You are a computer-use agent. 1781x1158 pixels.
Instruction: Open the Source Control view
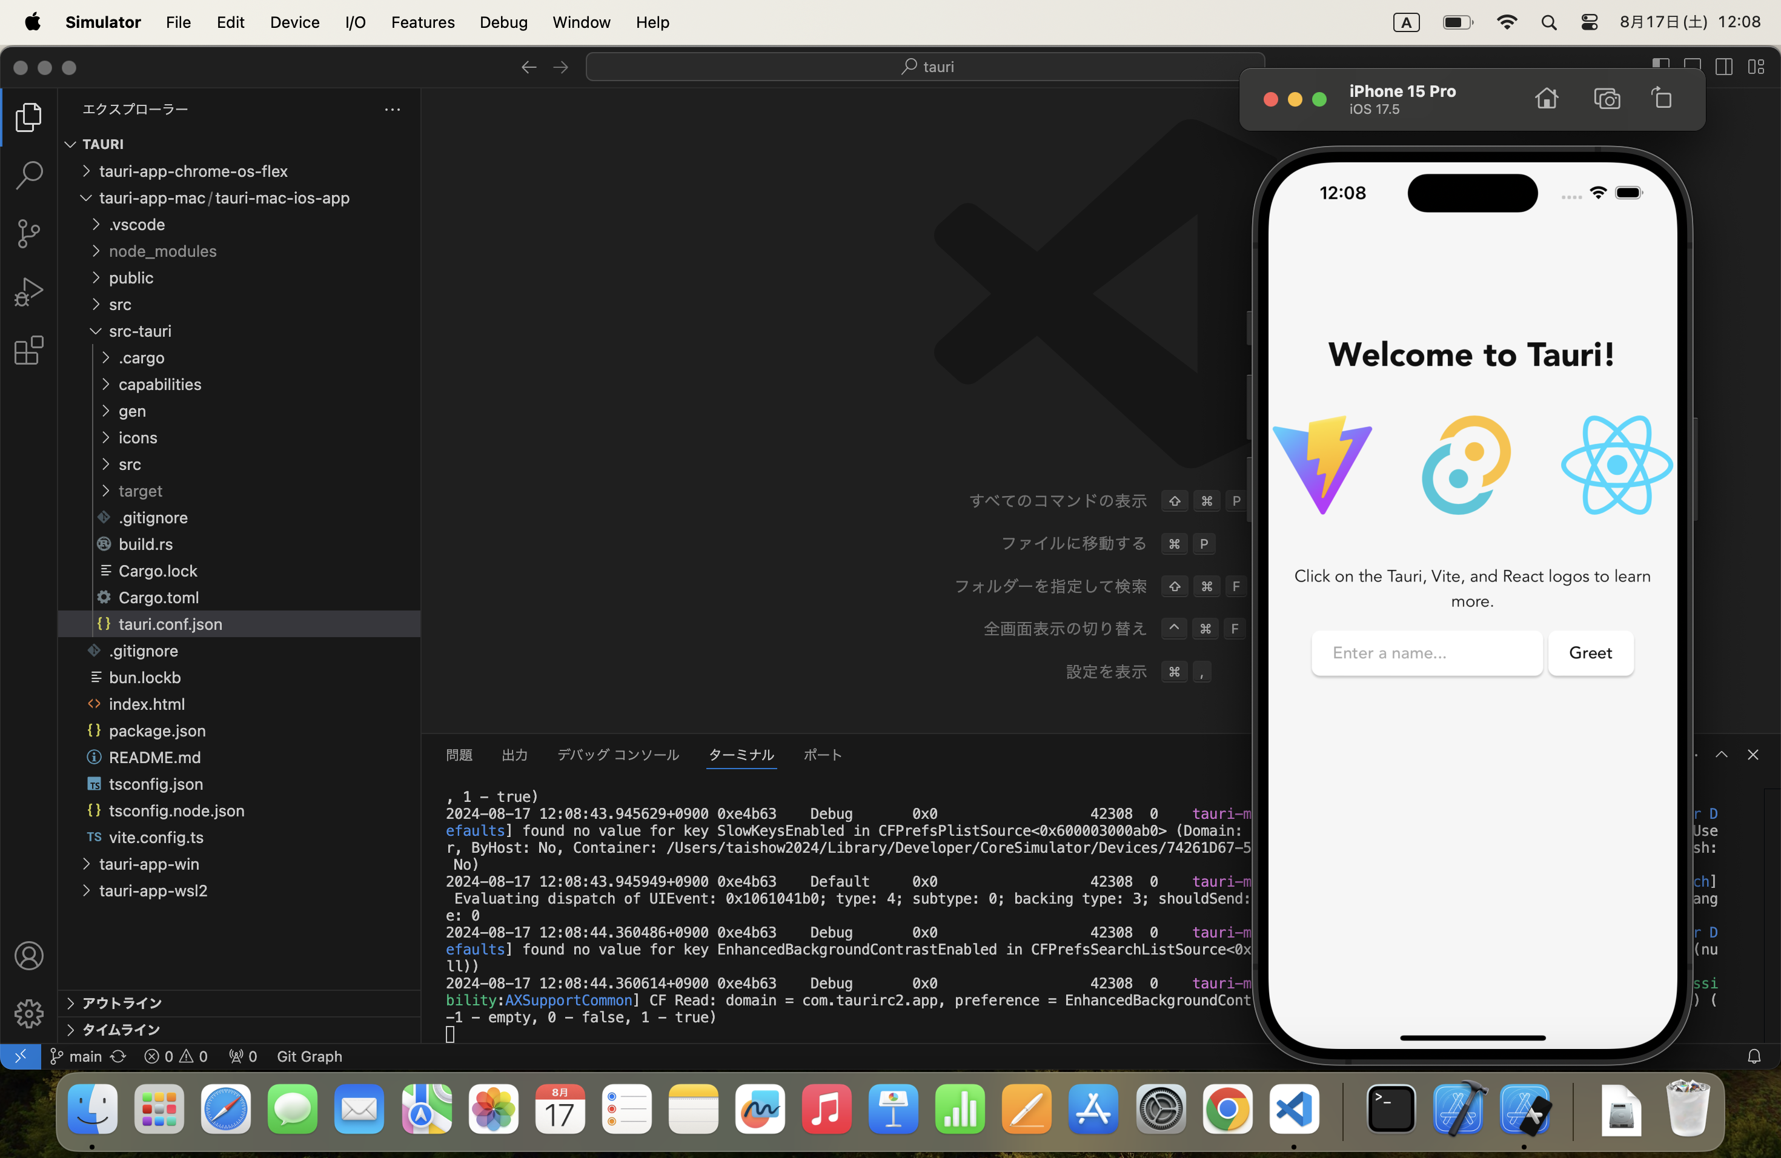[x=28, y=233]
